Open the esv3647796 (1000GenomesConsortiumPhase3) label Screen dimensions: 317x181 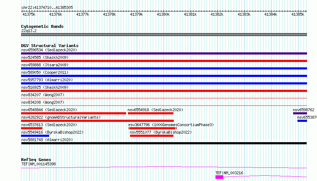pyautogui.click(x=171, y=125)
